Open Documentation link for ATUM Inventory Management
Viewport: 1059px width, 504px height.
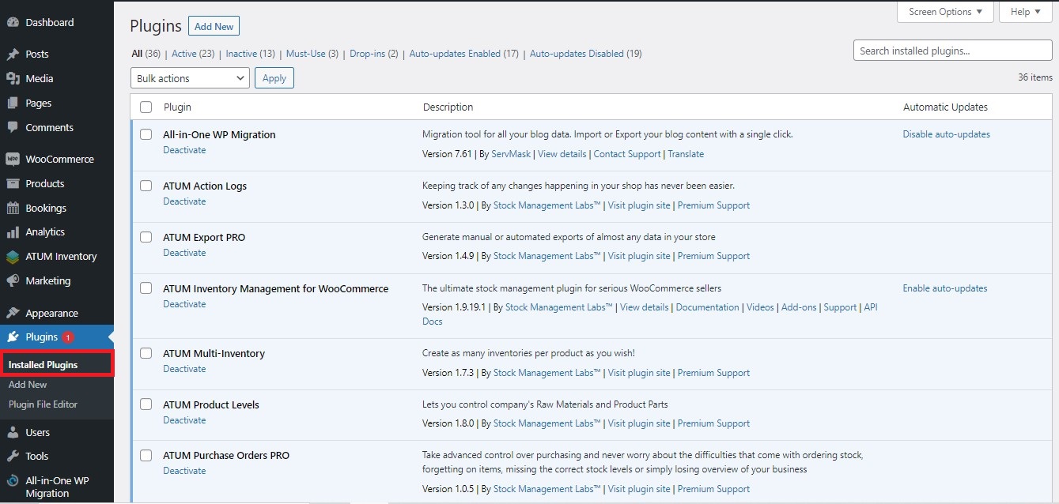[x=707, y=307]
